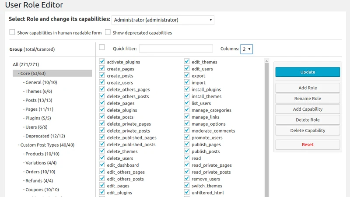Click the edit_others_posts label text
The width and height of the screenshot is (350, 197).
[x=125, y=179]
